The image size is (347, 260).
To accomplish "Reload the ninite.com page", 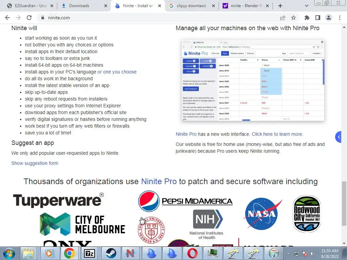I will 29,18.
